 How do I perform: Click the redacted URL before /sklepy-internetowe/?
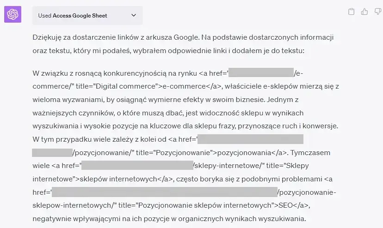coord(137,165)
